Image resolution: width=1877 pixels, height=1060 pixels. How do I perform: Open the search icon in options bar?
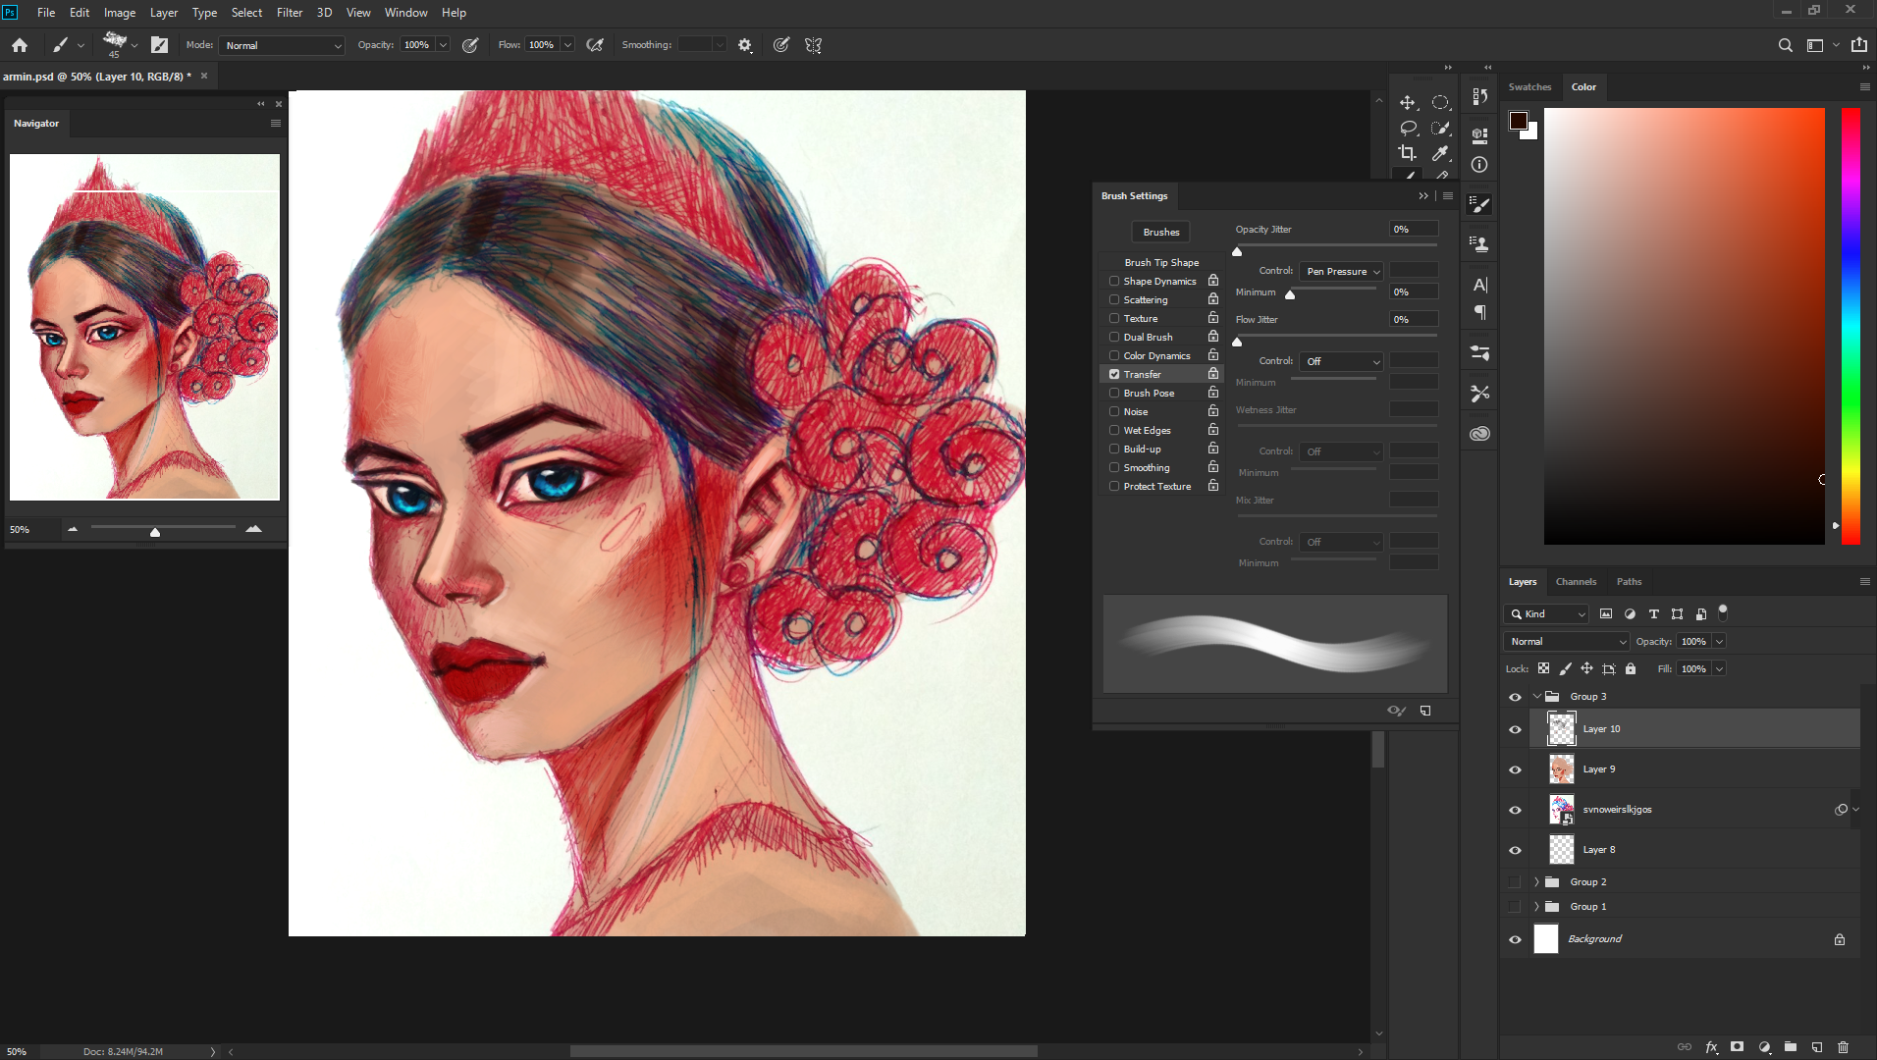coord(1786,45)
